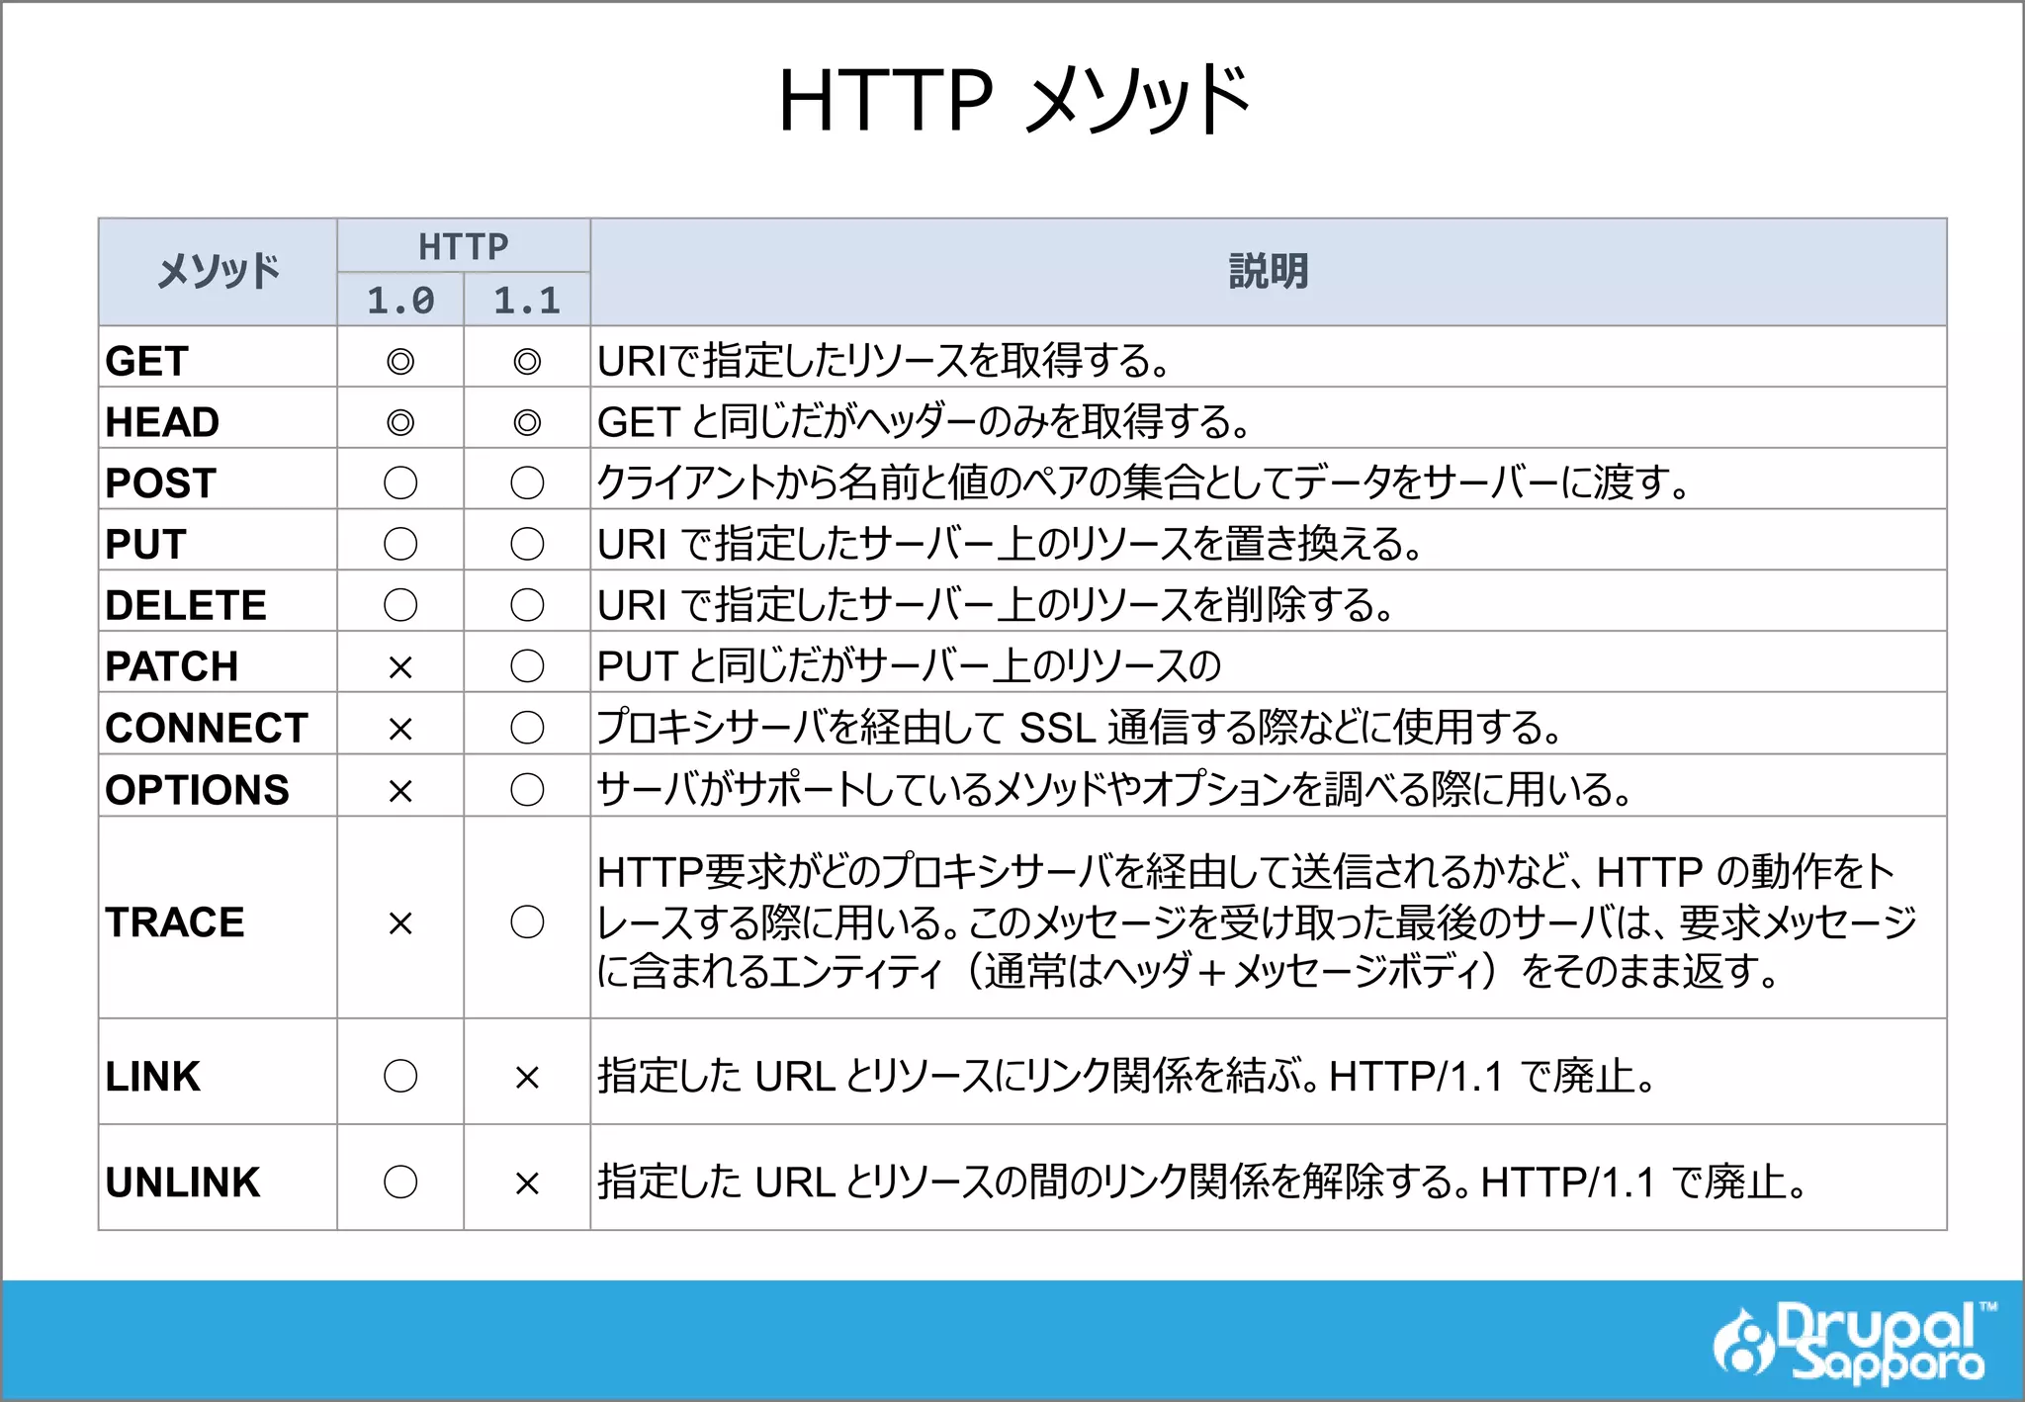
Task: Select the UNLINK method cell
Action: 218,1179
